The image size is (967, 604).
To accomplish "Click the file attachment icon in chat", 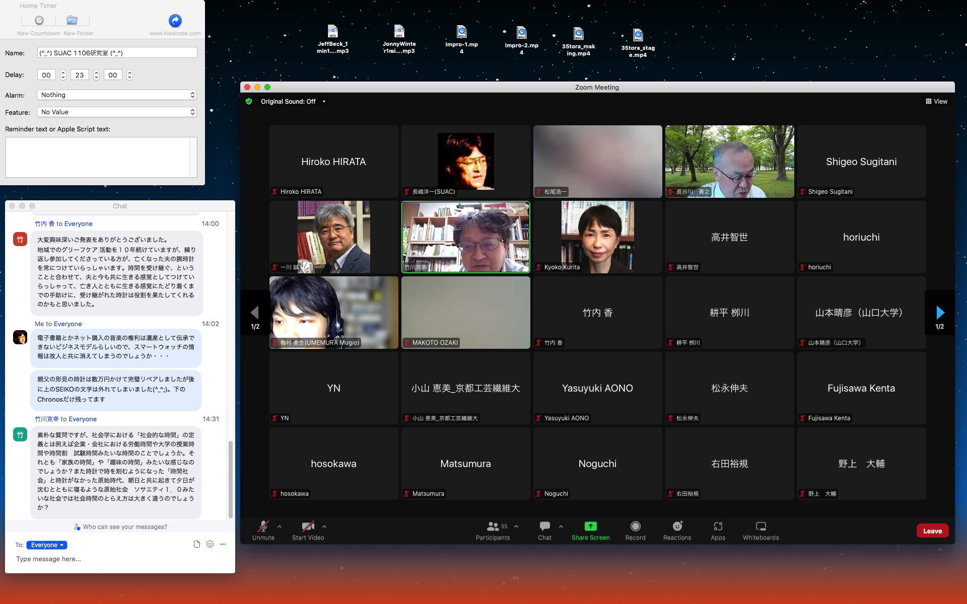I will click(x=197, y=544).
